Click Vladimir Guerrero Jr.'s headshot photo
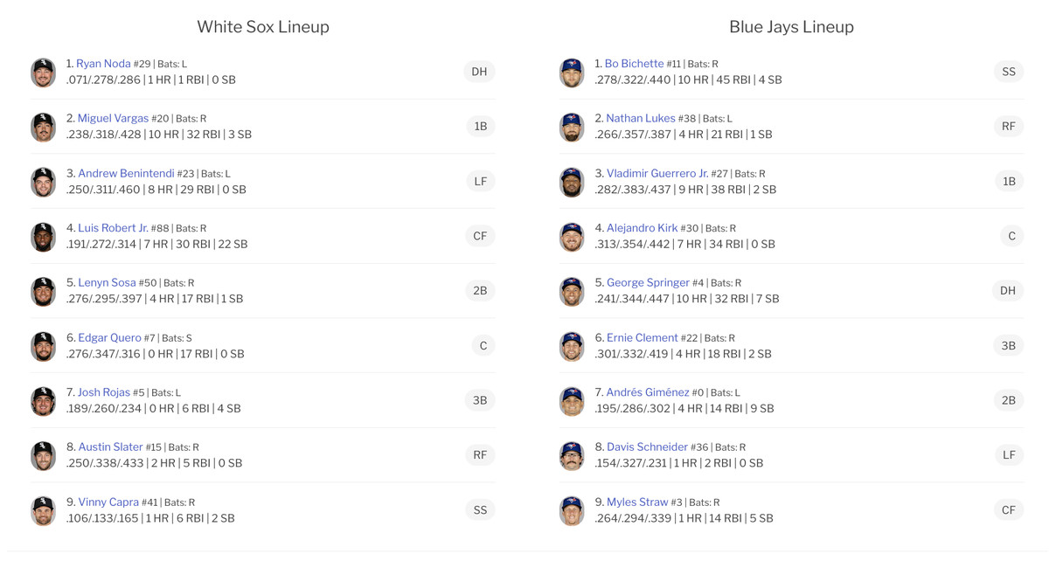The height and width of the screenshot is (561, 1049). pos(572,182)
